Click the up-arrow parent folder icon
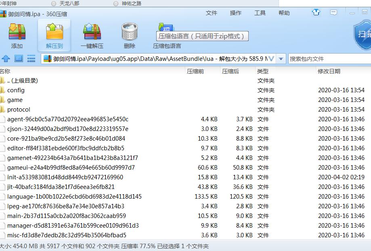371x251 pixels. [6, 58]
